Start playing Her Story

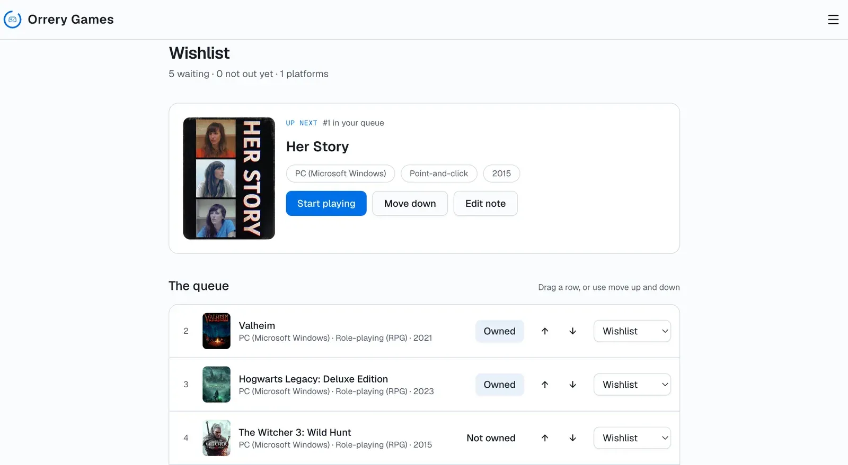coord(326,204)
